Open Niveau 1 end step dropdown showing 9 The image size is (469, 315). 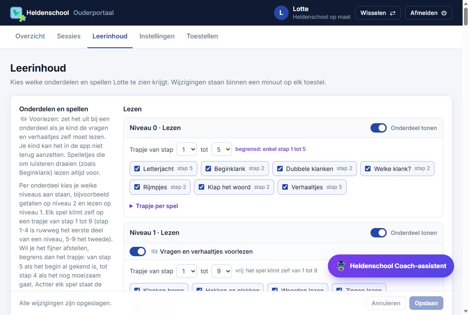point(222,271)
